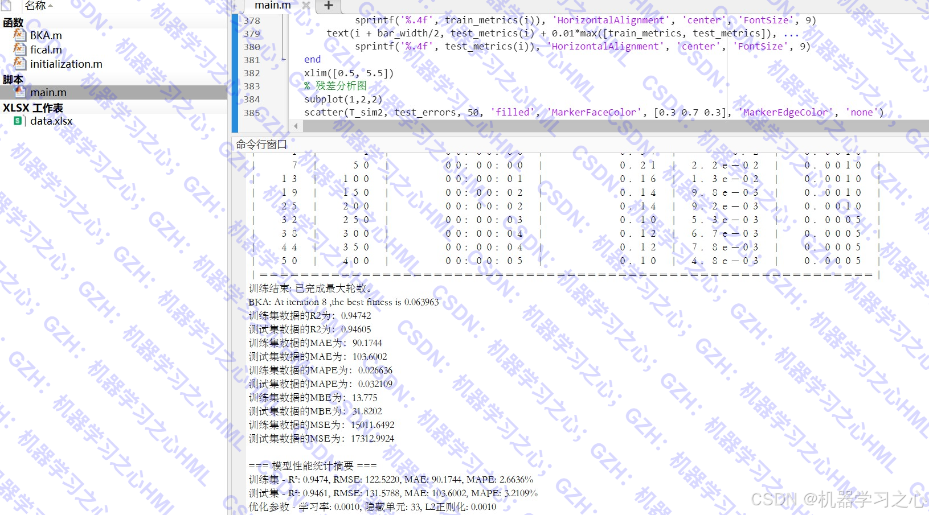
Task: Select BKA.m in the file browser
Action: point(46,35)
